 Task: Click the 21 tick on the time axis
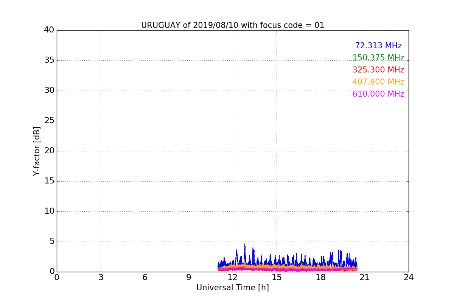(365, 277)
